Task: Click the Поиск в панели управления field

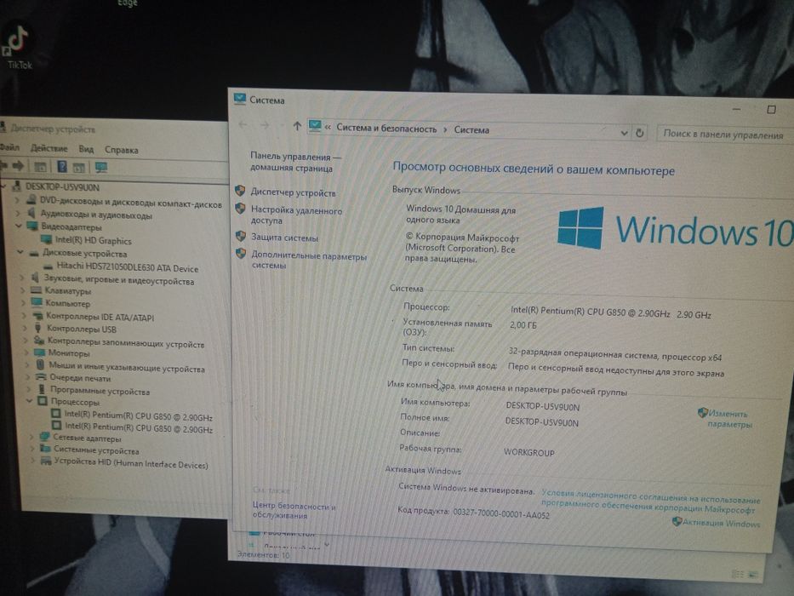Action: coord(724,135)
